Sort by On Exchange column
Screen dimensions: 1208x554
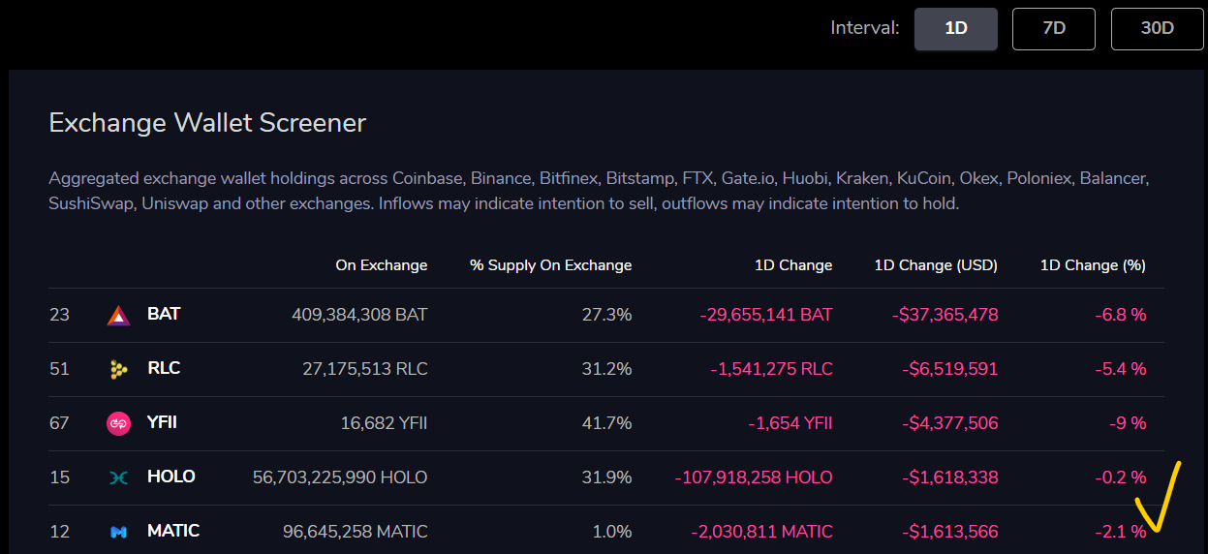click(381, 265)
